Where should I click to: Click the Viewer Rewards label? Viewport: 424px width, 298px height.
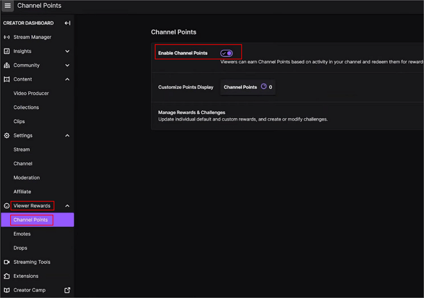(x=32, y=206)
